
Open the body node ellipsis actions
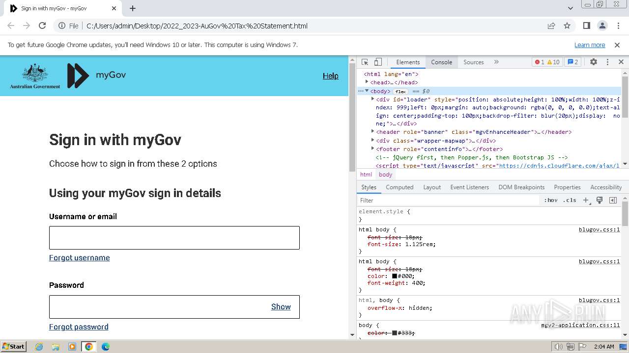click(360, 91)
